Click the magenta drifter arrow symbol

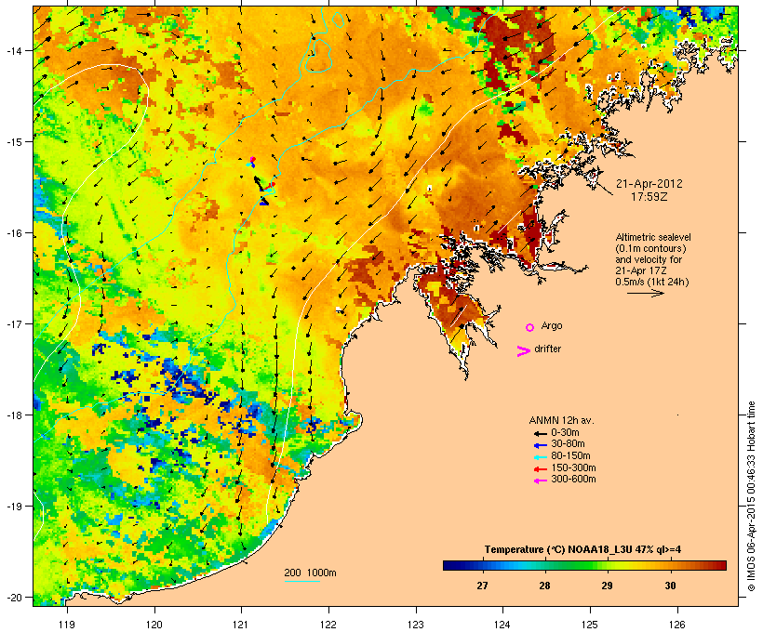click(x=523, y=351)
